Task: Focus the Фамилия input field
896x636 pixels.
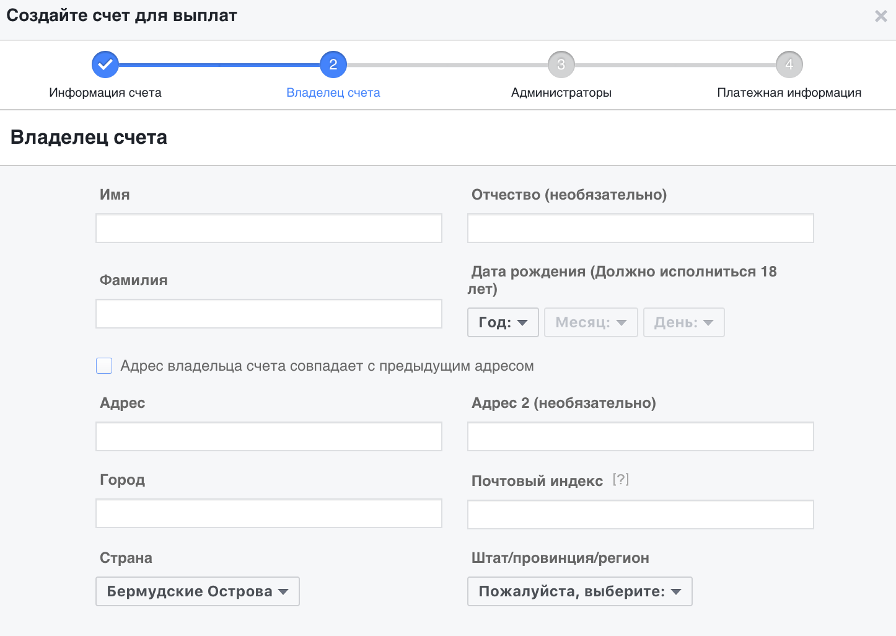Action: [x=269, y=314]
